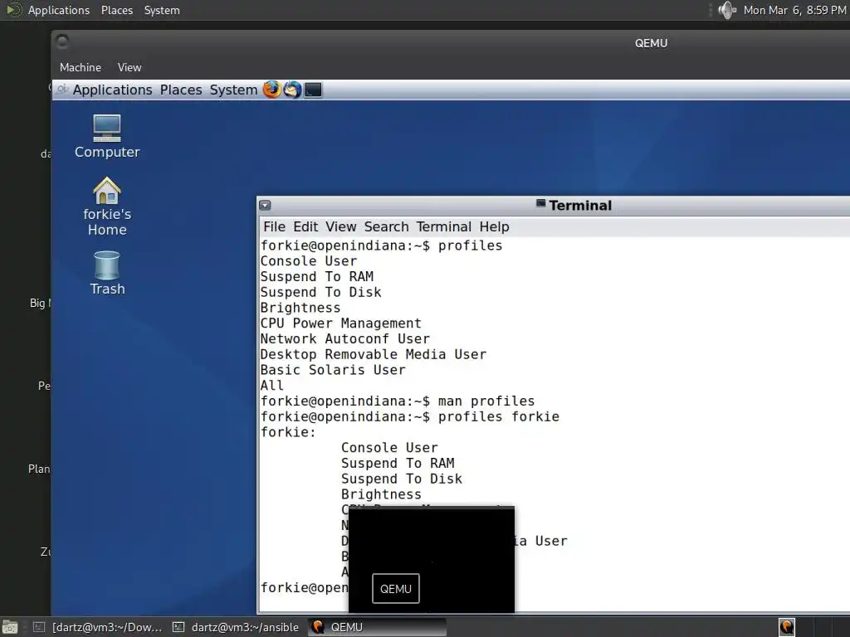This screenshot has height=637, width=850.
Task: Select forkie's Home desktop icon
Action: pyautogui.click(x=107, y=207)
